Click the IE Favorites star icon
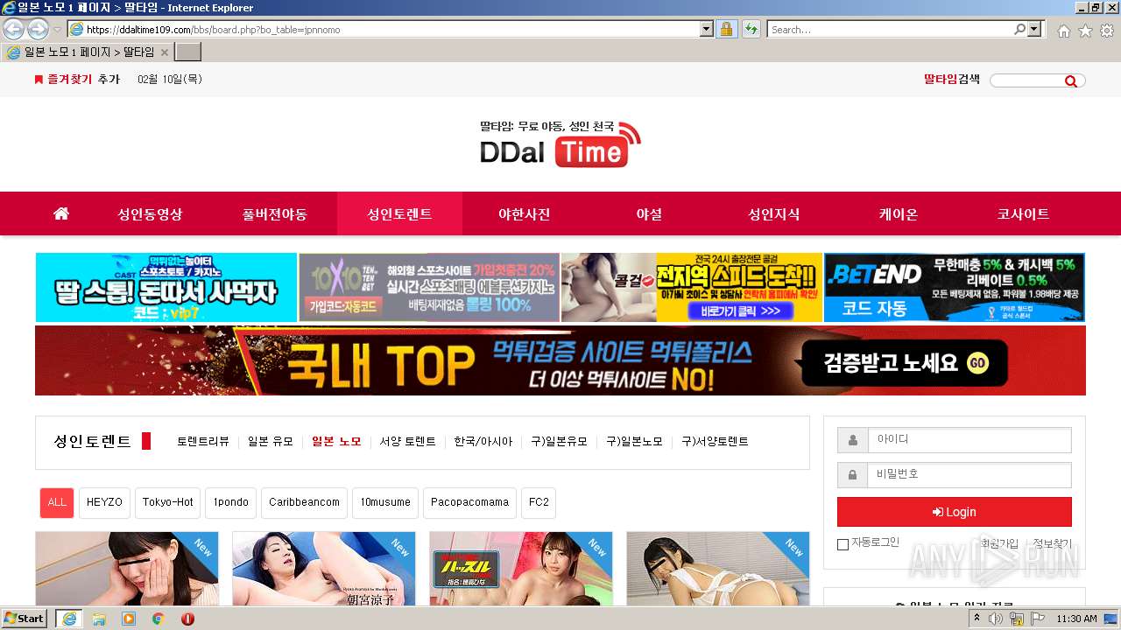Screen dimensions: 1121x630 (x=1085, y=31)
